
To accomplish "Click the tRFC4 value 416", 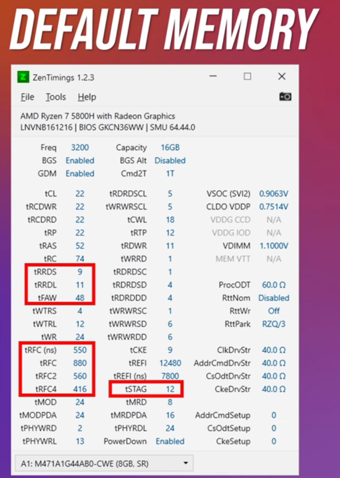I will tap(80, 389).
